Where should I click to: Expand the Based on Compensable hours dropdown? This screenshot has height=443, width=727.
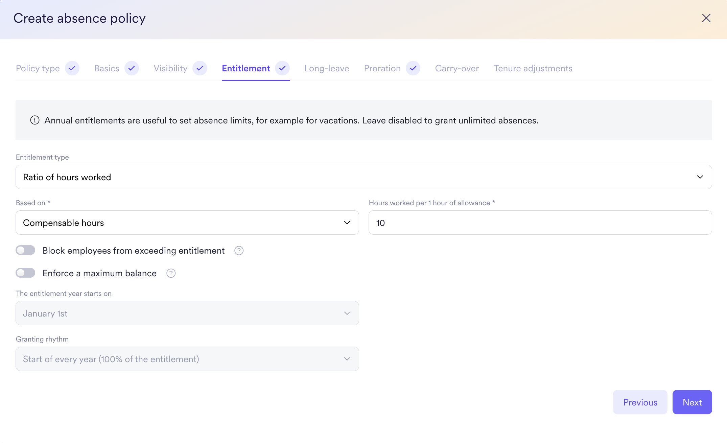coord(187,223)
